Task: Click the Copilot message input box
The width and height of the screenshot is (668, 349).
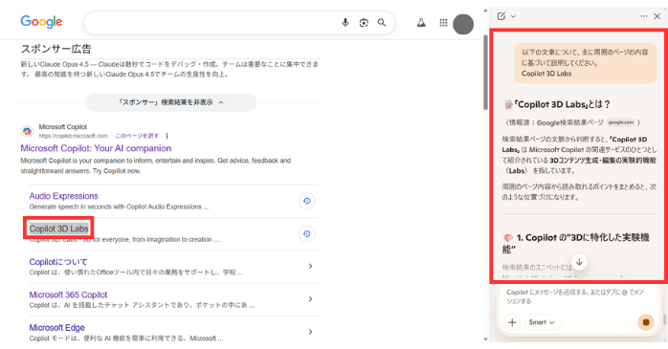Action: [579, 296]
